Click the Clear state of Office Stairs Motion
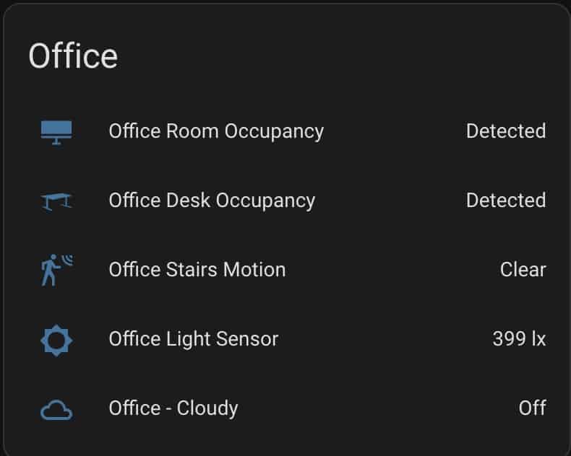 click(523, 269)
